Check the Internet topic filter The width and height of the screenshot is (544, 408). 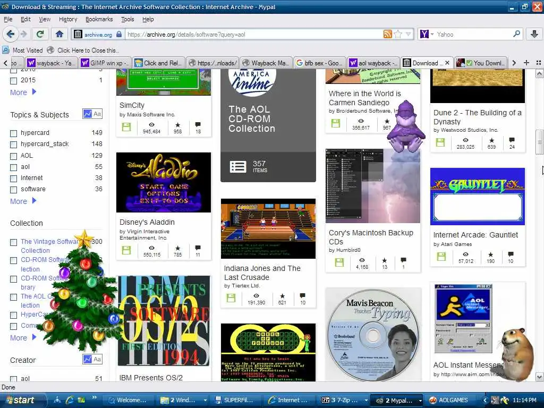tap(13, 178)
